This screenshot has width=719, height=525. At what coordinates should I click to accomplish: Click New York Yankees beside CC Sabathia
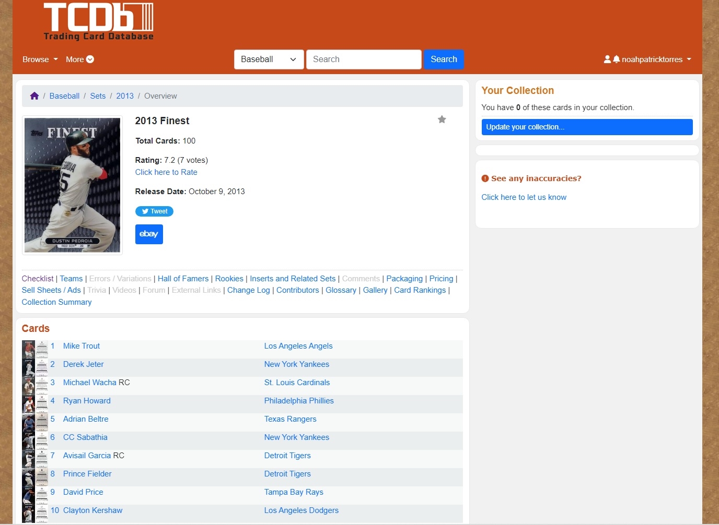coord(296,437)
